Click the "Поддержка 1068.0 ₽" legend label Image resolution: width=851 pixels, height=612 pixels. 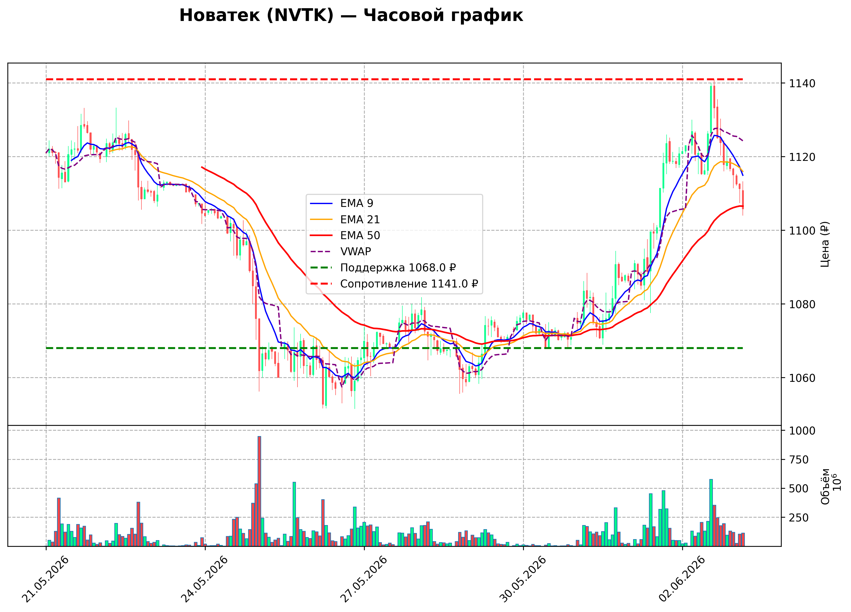398,268
